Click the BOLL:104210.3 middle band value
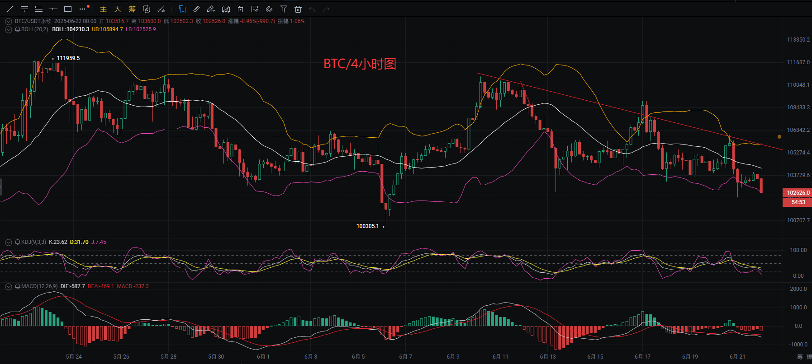Image resolution: width=812 pixels, height=364 pixels. pyautogui.click(x=71, y=29)
